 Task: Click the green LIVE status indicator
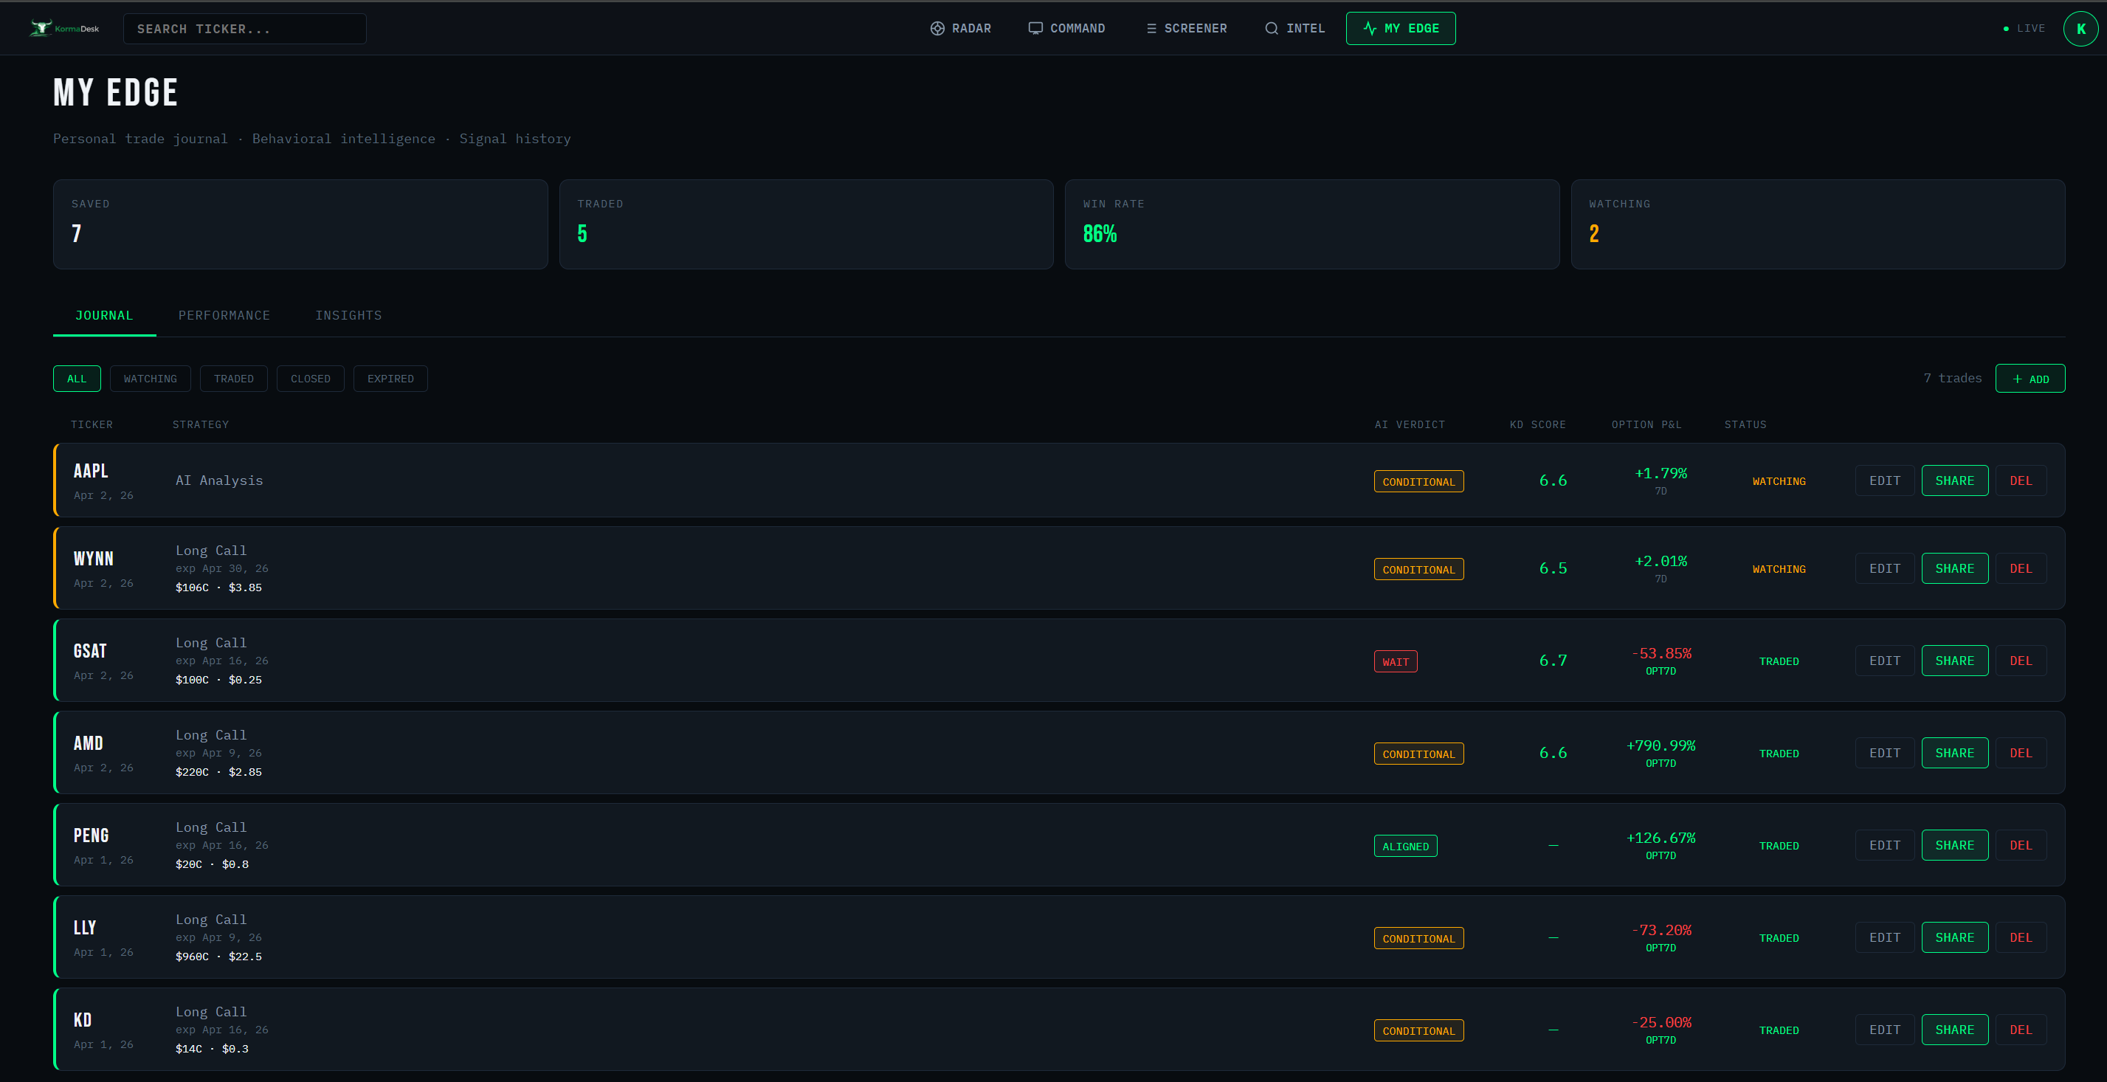tap(2006, 29)
